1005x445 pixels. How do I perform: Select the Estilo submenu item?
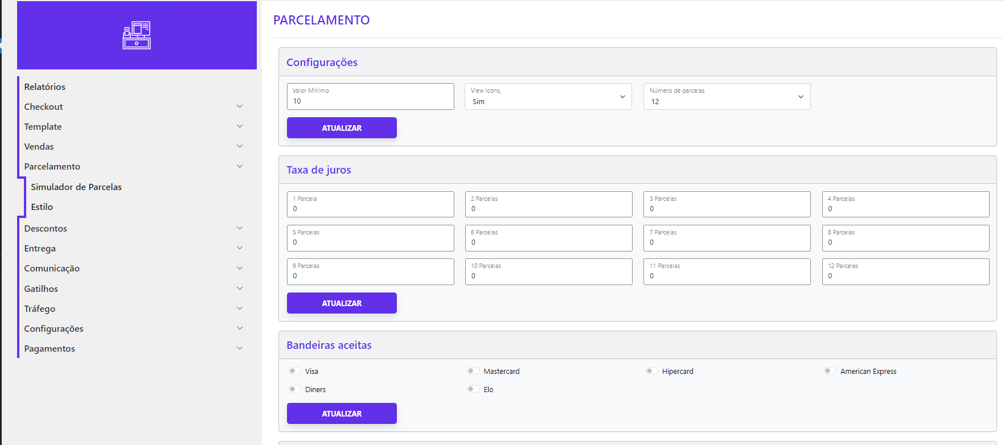pos(42,207)
